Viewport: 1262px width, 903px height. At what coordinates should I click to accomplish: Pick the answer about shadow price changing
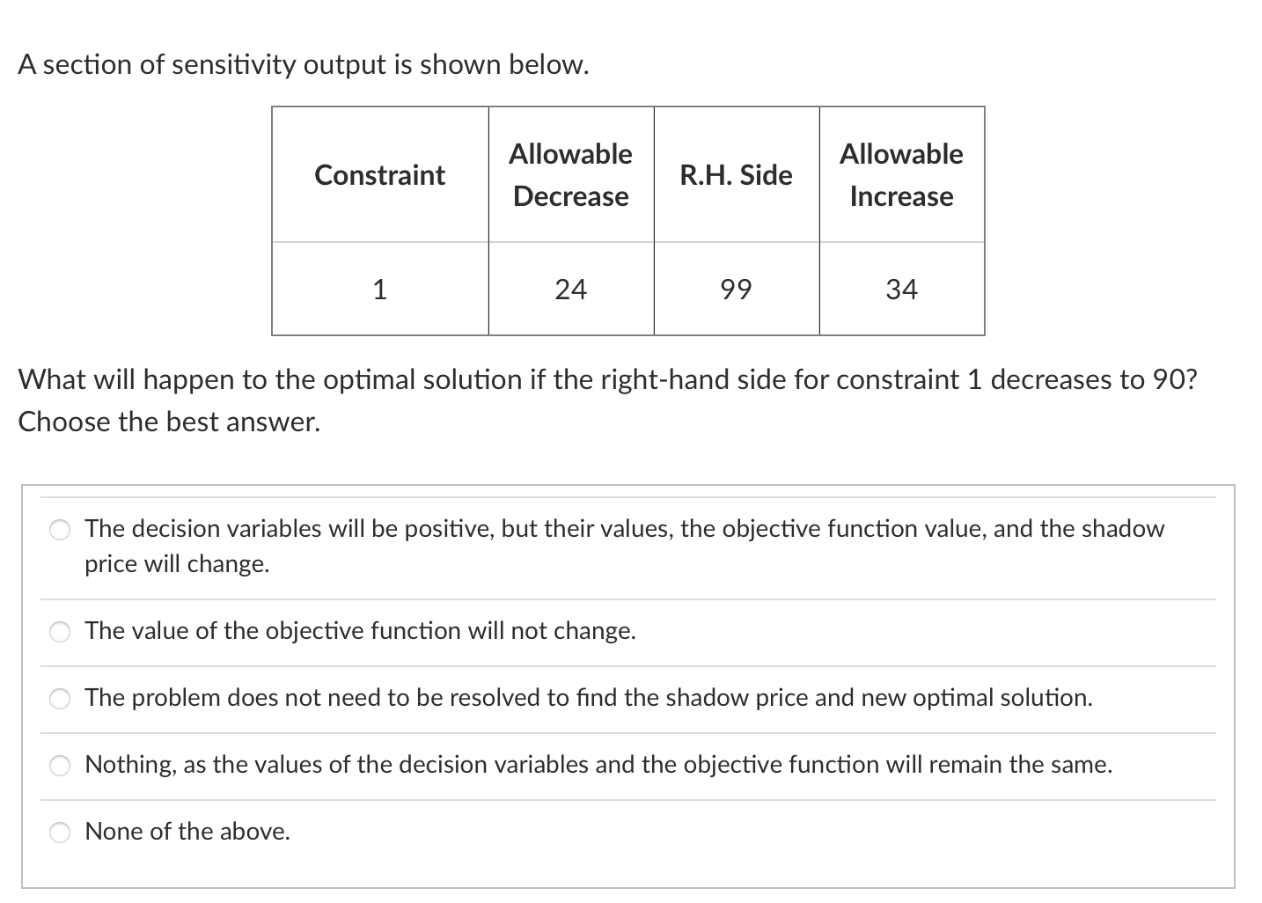59,530
